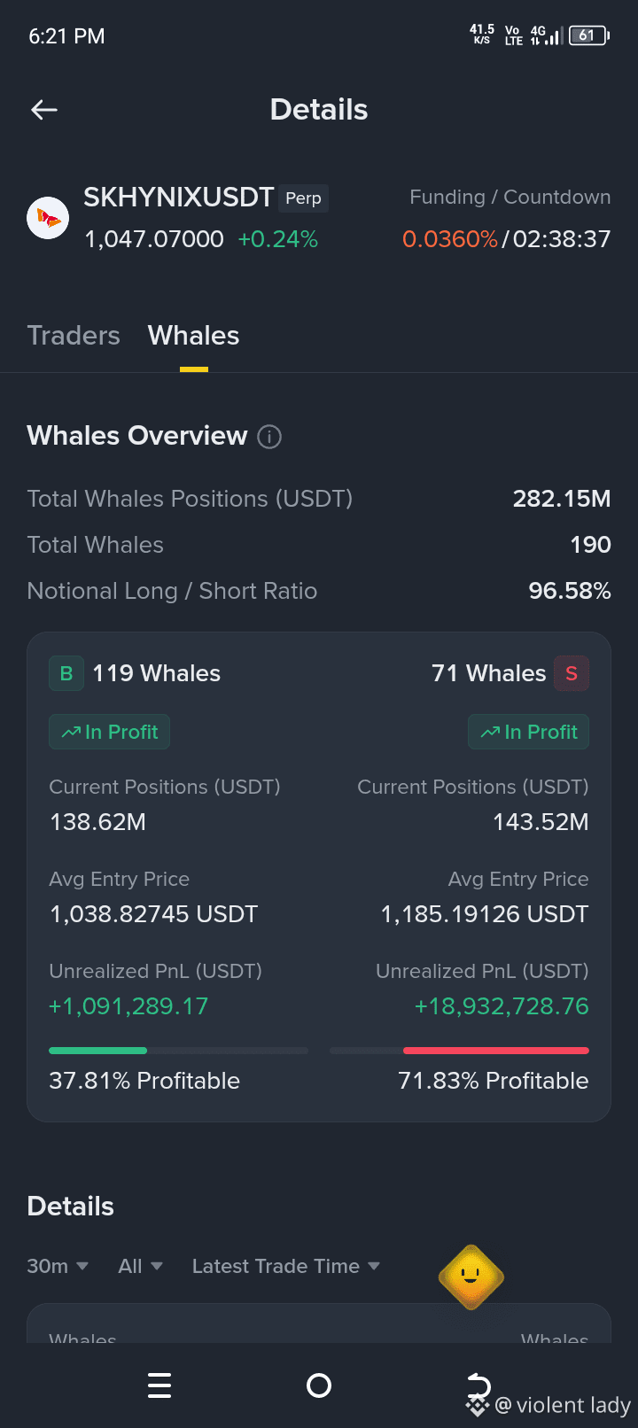Expand Latest Trade Time sort dropdown
This screenshot has height=1428, width=638.
[x=286, y=1266]
